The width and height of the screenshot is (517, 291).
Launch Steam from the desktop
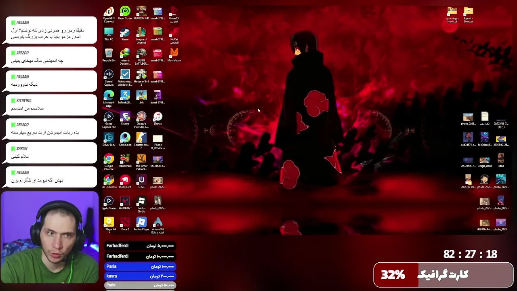point(125,34)
